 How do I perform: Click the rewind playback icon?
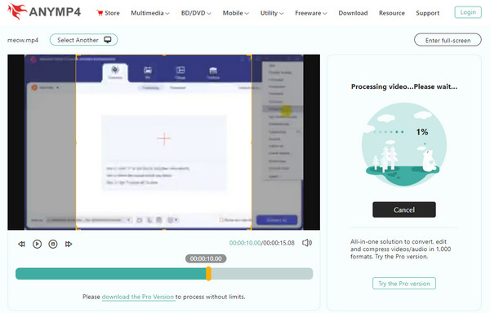coord(21,244)
